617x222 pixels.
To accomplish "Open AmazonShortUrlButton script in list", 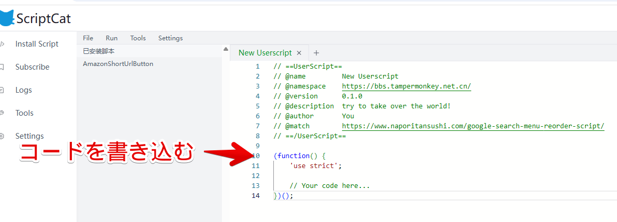I will click(x=118, y=64).
